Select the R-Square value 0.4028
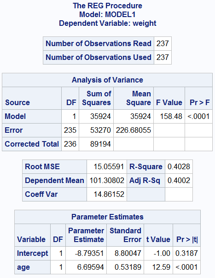 (179, 166)
